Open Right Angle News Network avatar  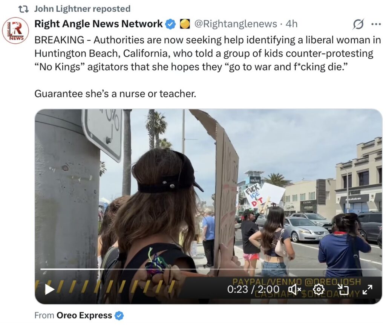[x=15, y=31]
